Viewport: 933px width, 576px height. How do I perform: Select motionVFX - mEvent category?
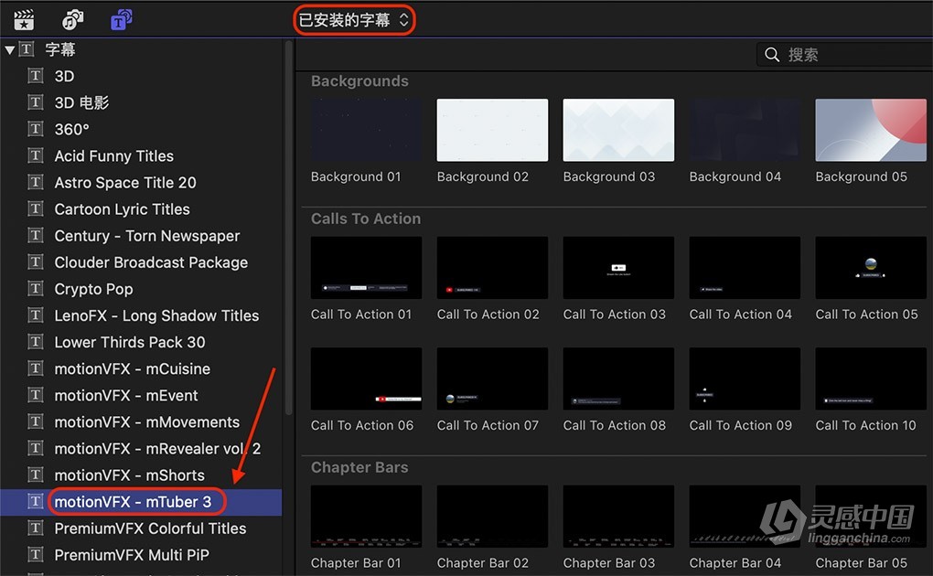126,396
